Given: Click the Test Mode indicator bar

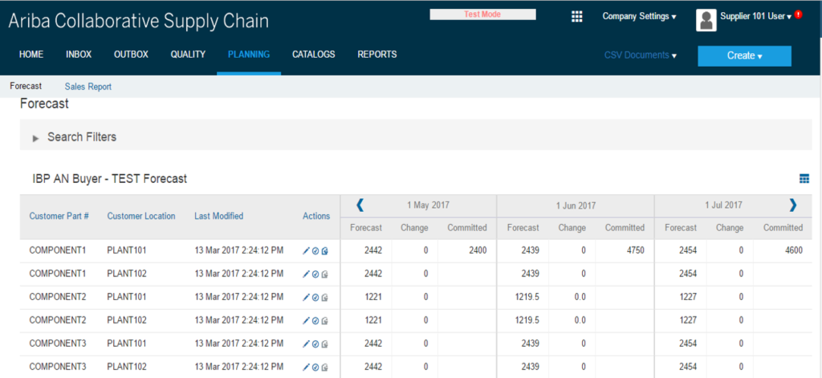Looking at the screenshot, I should pos(482,14).
